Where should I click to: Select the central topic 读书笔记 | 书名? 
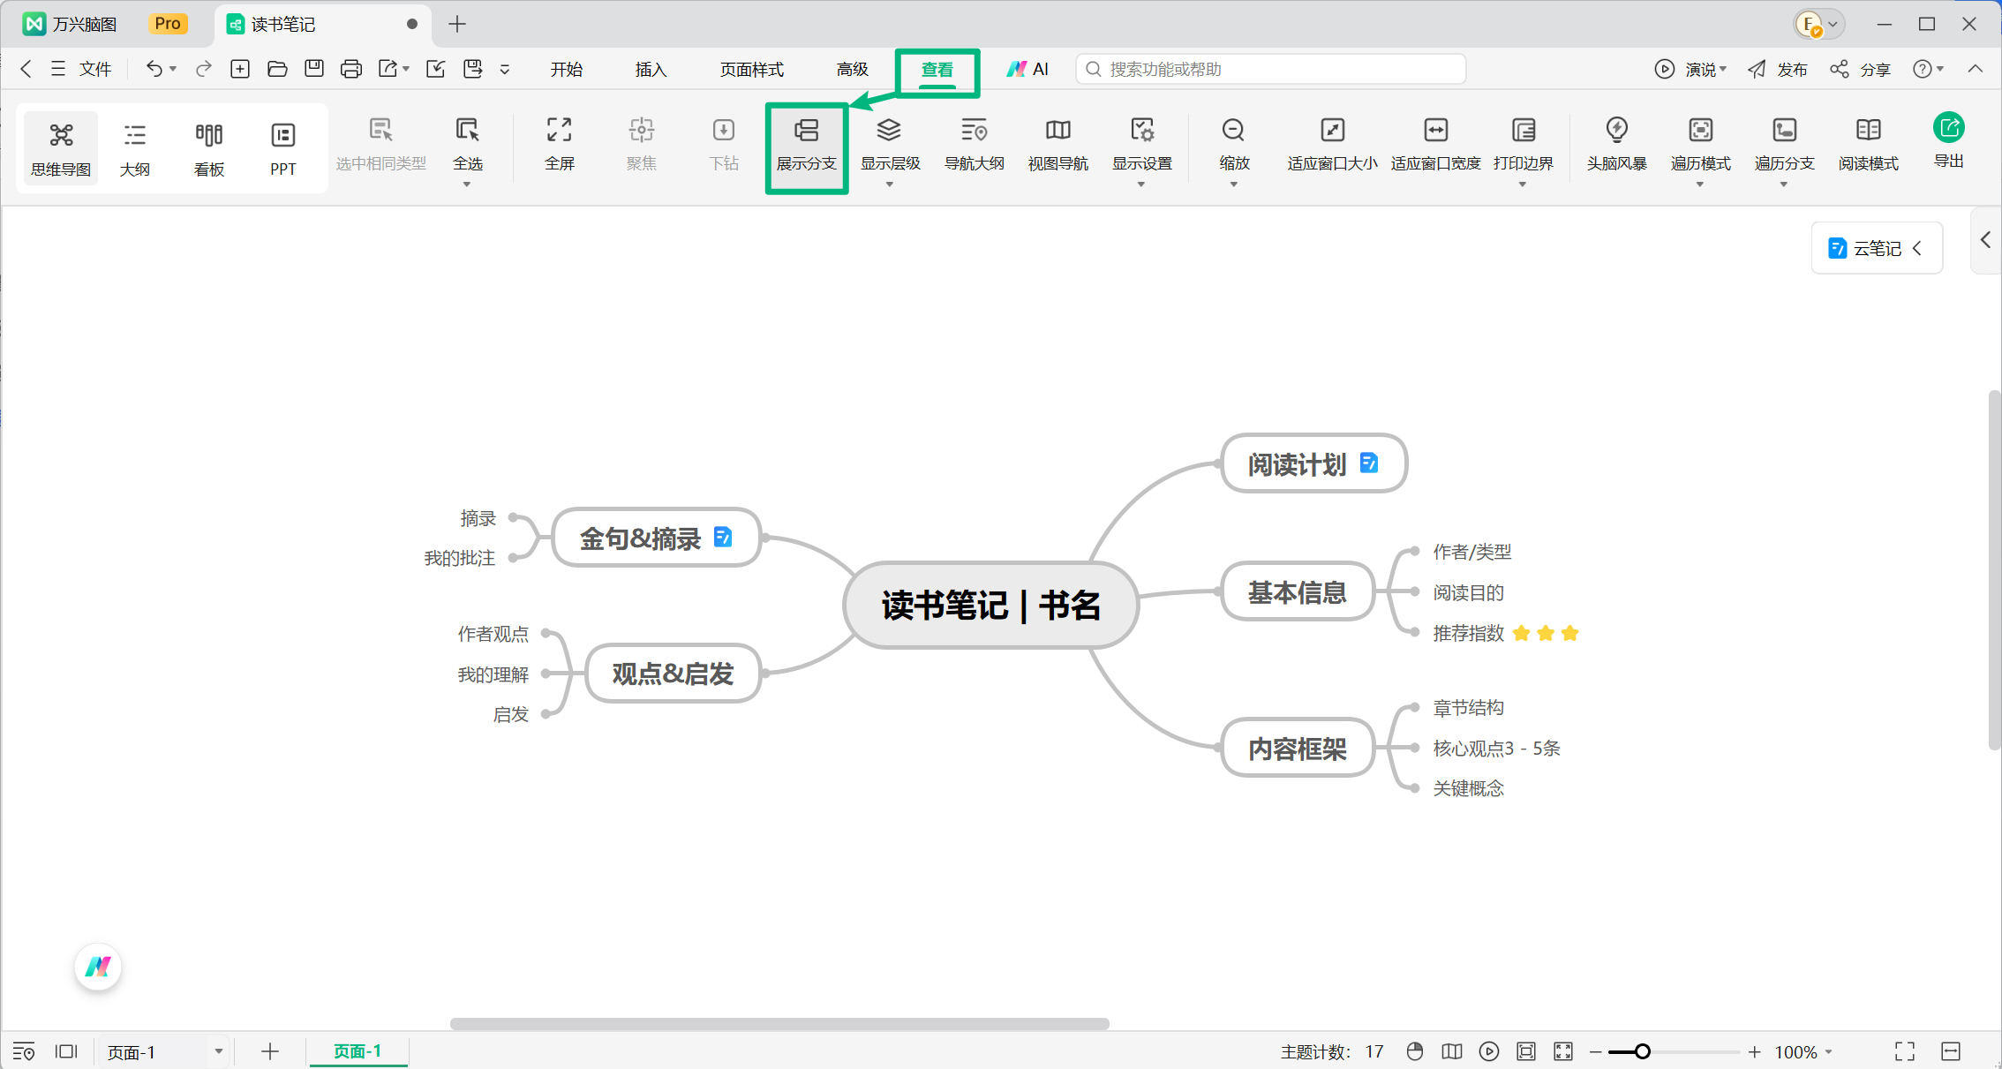pos(990,606)
